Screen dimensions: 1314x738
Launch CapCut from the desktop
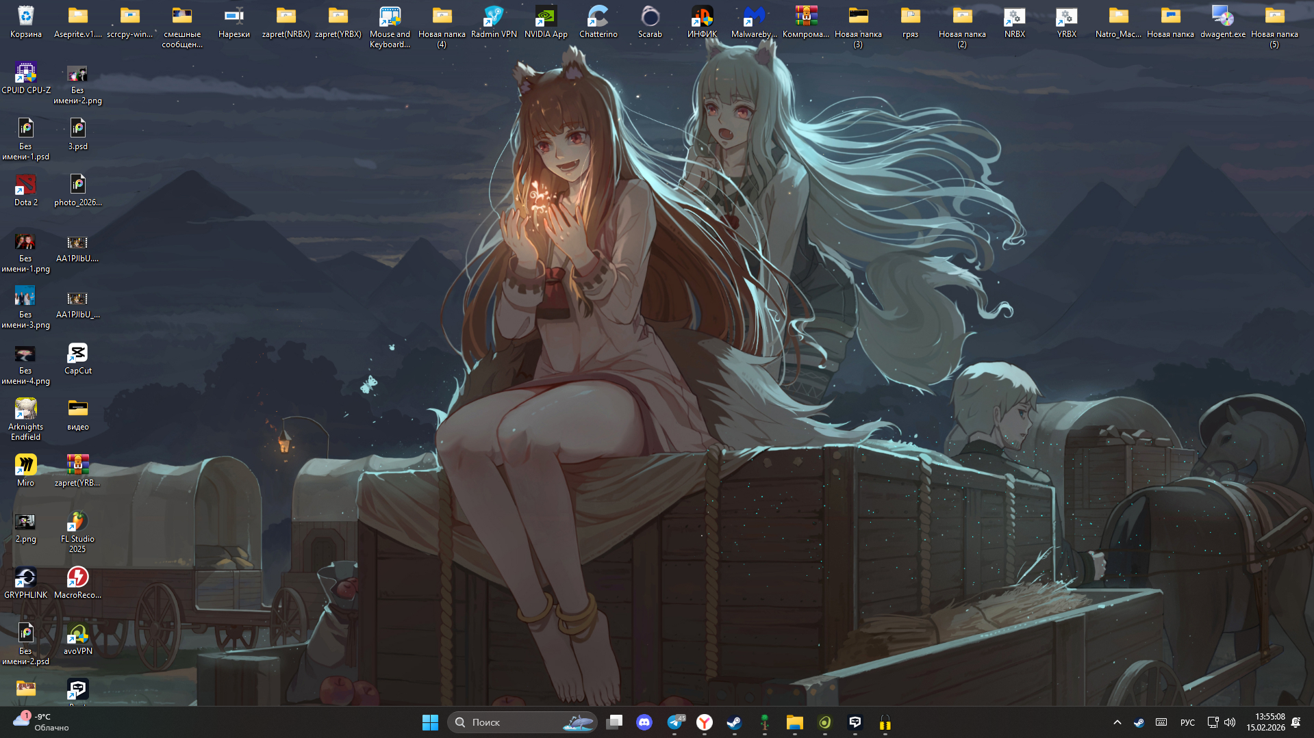click(77, 354)
